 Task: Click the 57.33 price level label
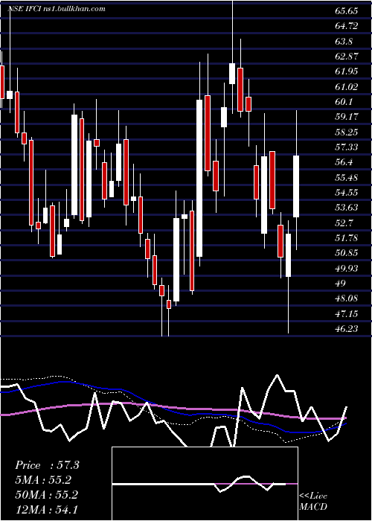[x=347, y=147]
